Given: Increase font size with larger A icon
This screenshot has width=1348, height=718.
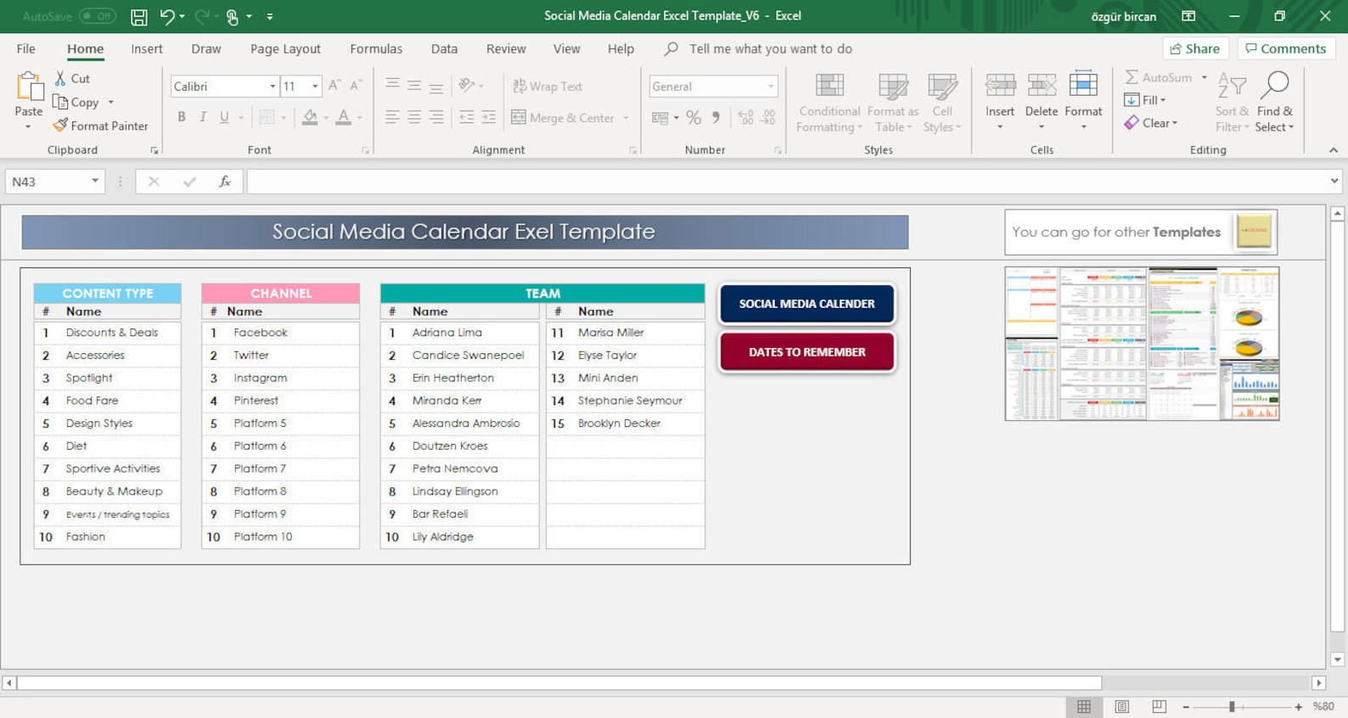Looking at the screenshot, I should click(x=334, y=86).
